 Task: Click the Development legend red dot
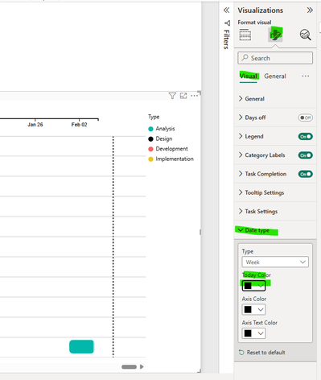click(x=150, y=149)
